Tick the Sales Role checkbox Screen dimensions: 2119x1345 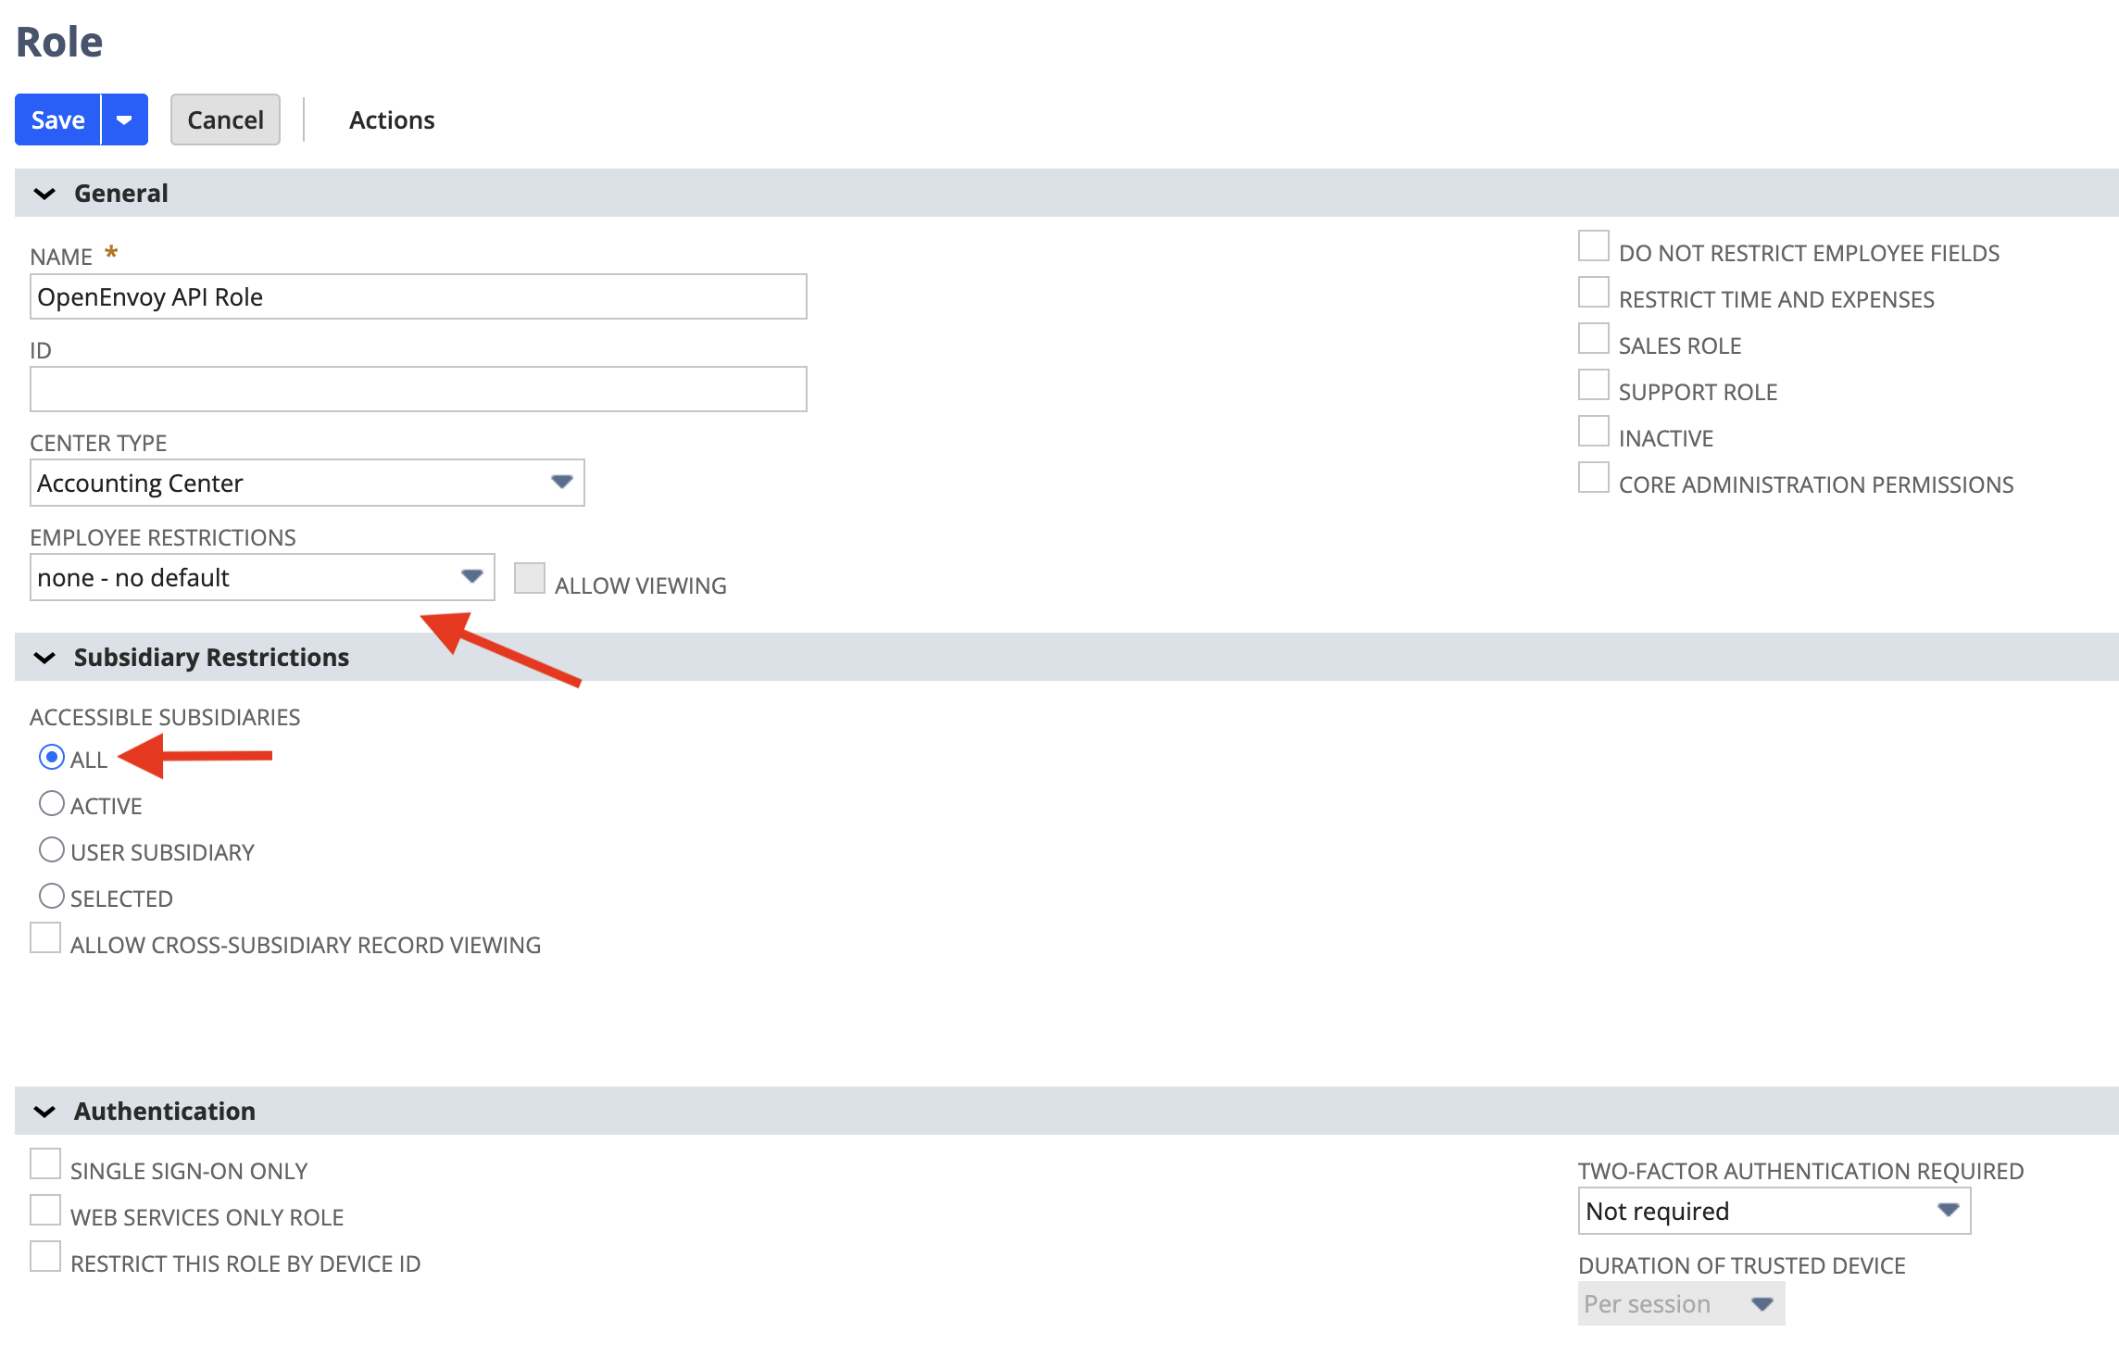point(1594,339)
